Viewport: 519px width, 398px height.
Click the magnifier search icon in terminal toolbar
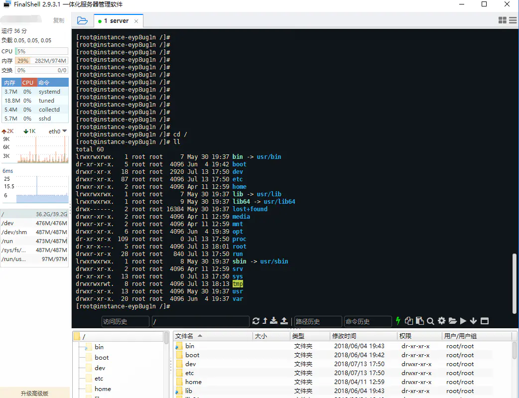(x=430, y=321)
